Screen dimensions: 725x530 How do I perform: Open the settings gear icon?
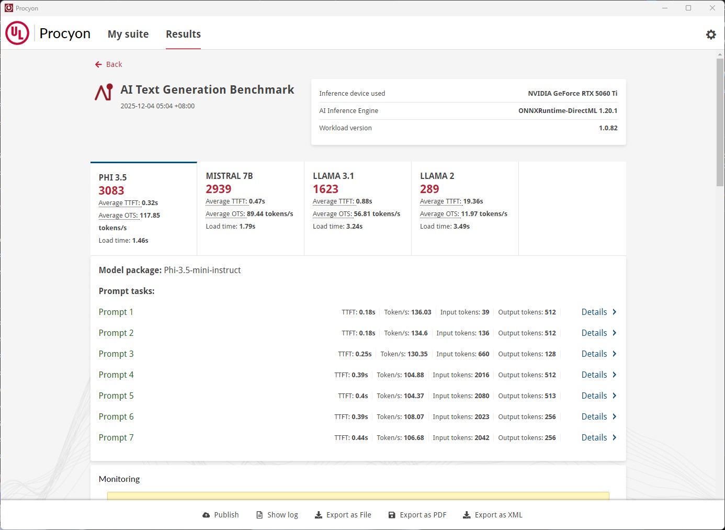click(711, 35)
